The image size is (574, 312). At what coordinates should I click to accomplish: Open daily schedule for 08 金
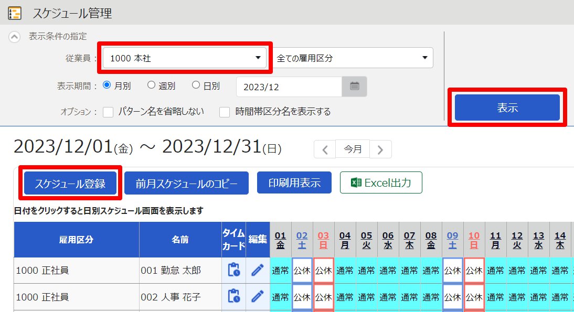(431, 240)
